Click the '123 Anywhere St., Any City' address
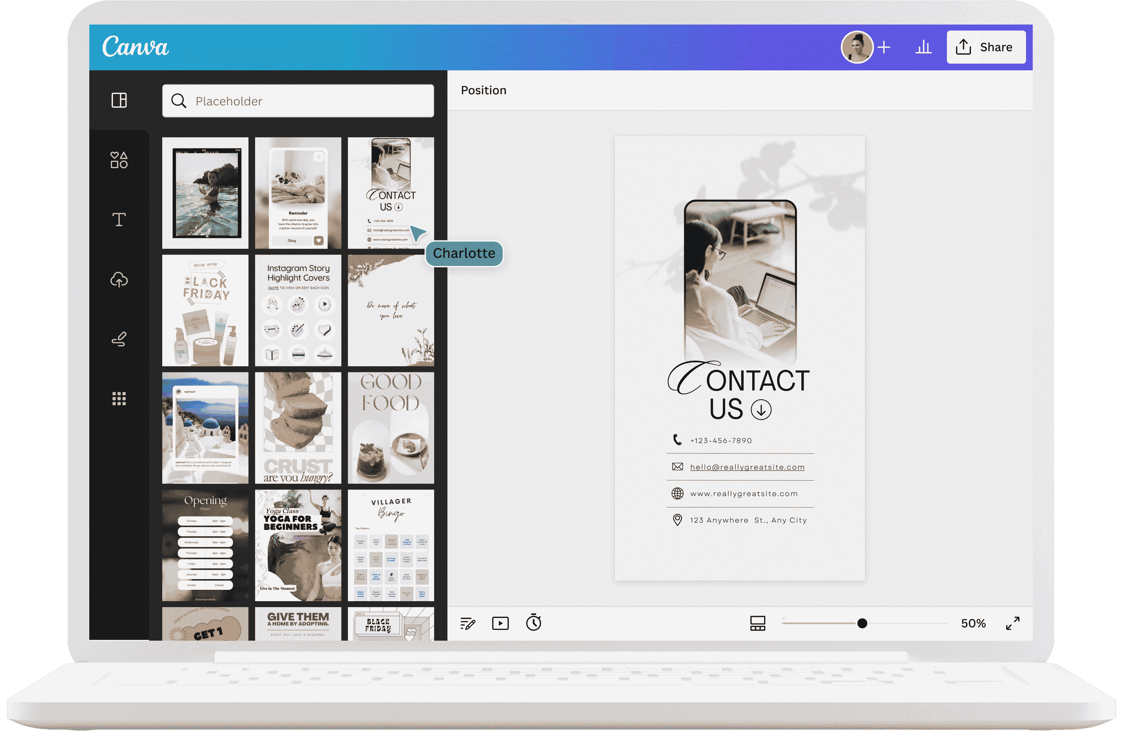 (748, 520)
